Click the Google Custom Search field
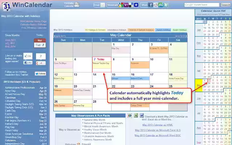Viewport: 232px width, 145px height. click(202, 5)
